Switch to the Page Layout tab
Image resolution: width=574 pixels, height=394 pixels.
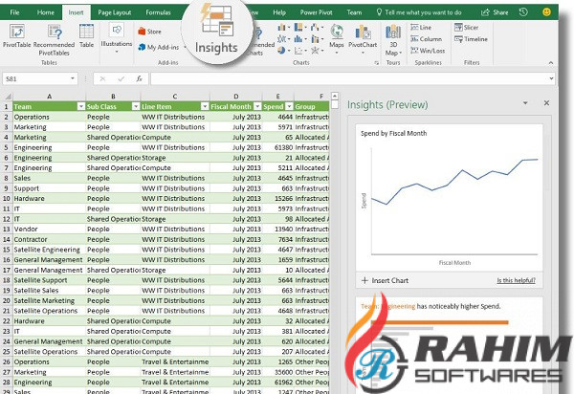point(114,12)
